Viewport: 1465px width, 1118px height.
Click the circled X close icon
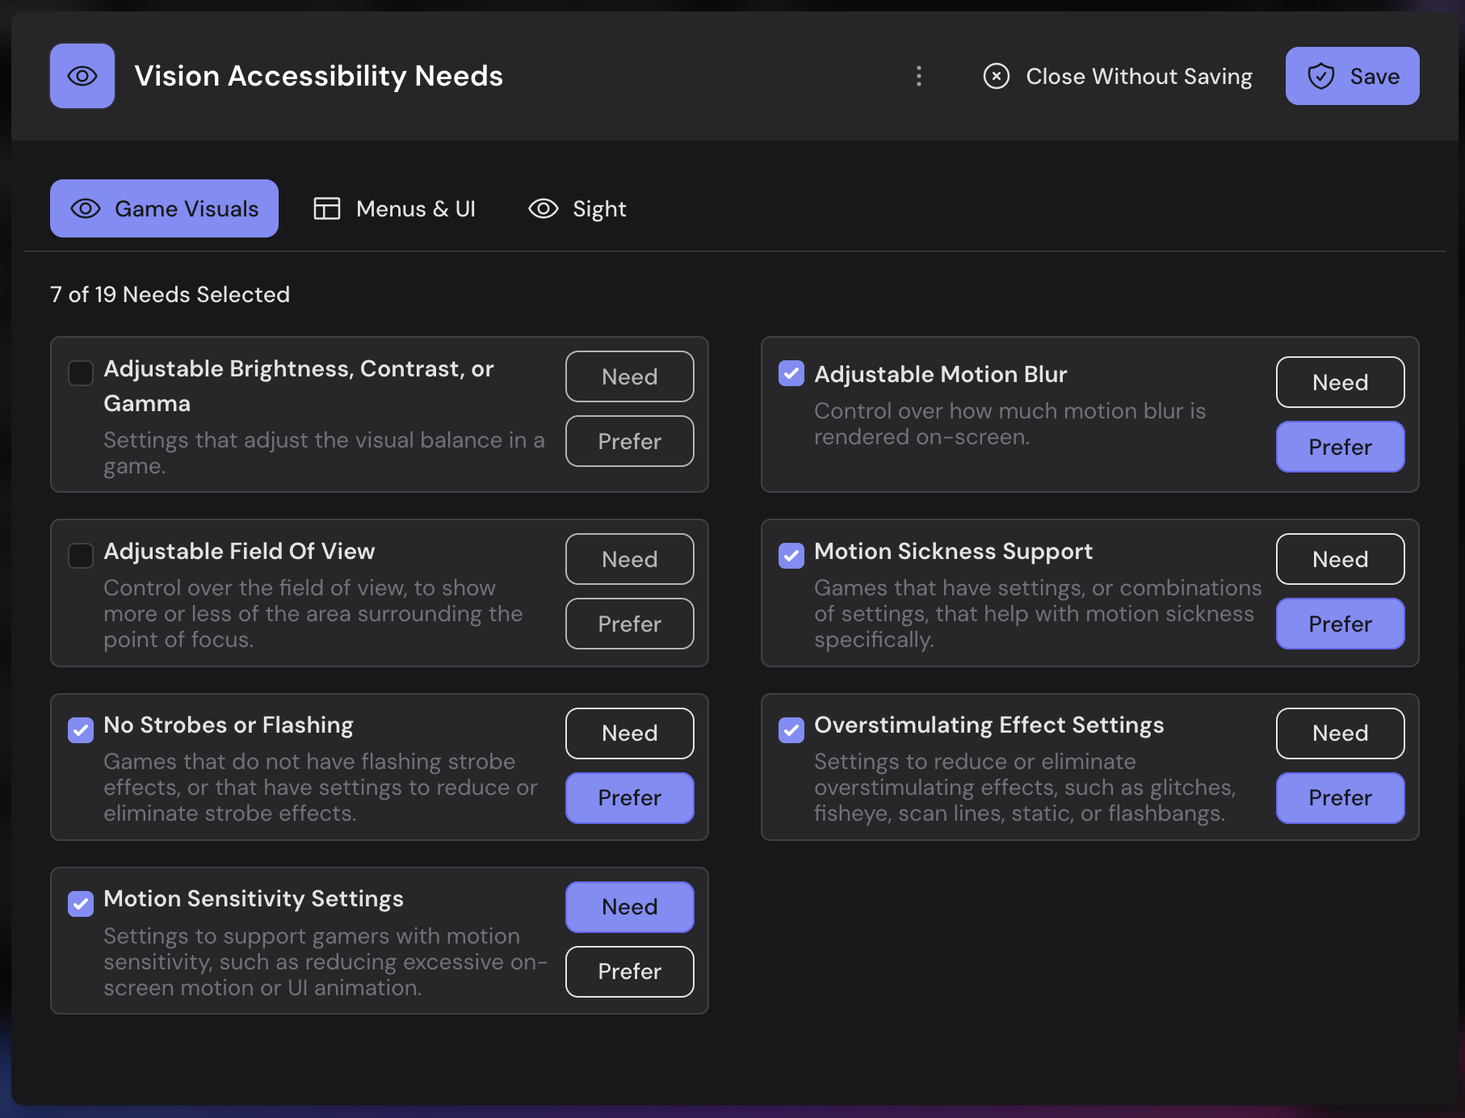[996, 76]
